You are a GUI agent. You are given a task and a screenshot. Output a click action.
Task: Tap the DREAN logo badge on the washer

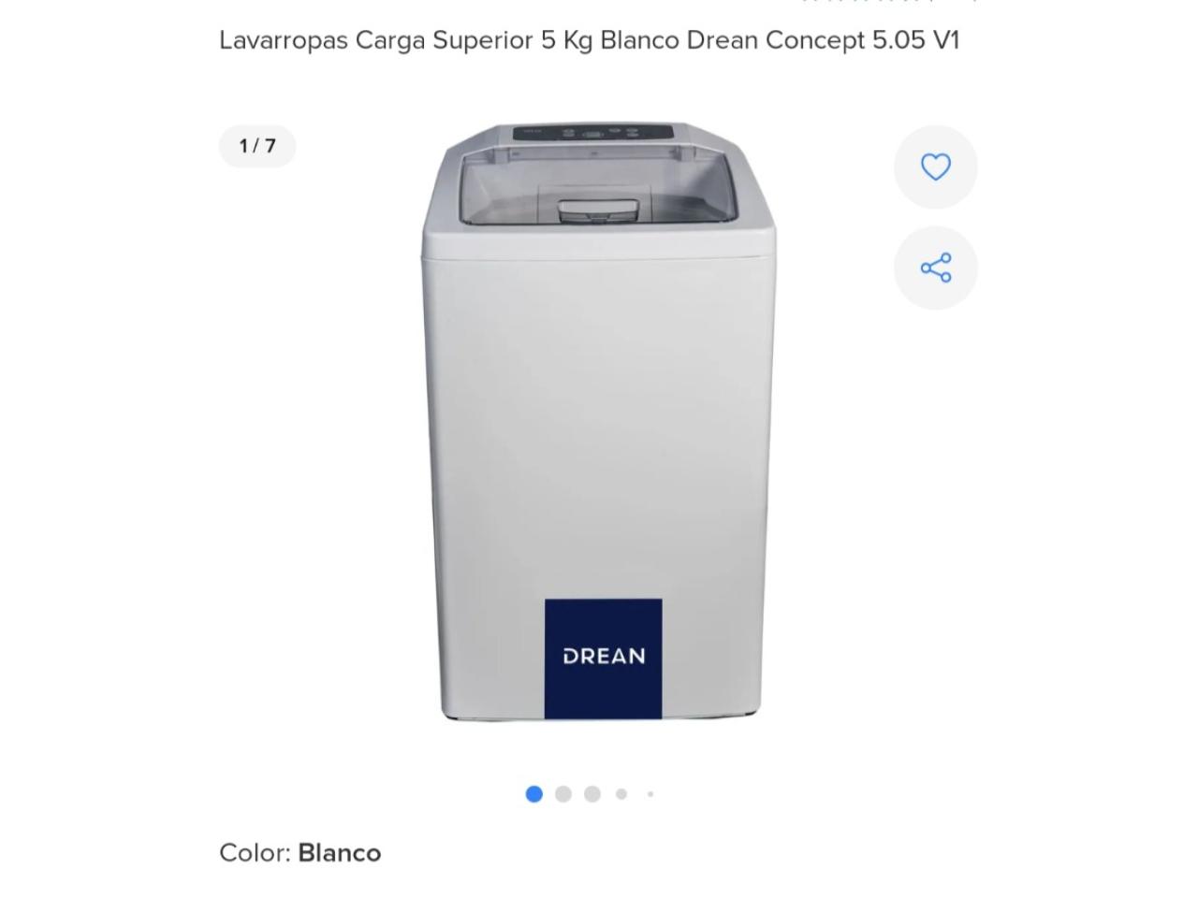pyautogui.click(x=604, y=659)
